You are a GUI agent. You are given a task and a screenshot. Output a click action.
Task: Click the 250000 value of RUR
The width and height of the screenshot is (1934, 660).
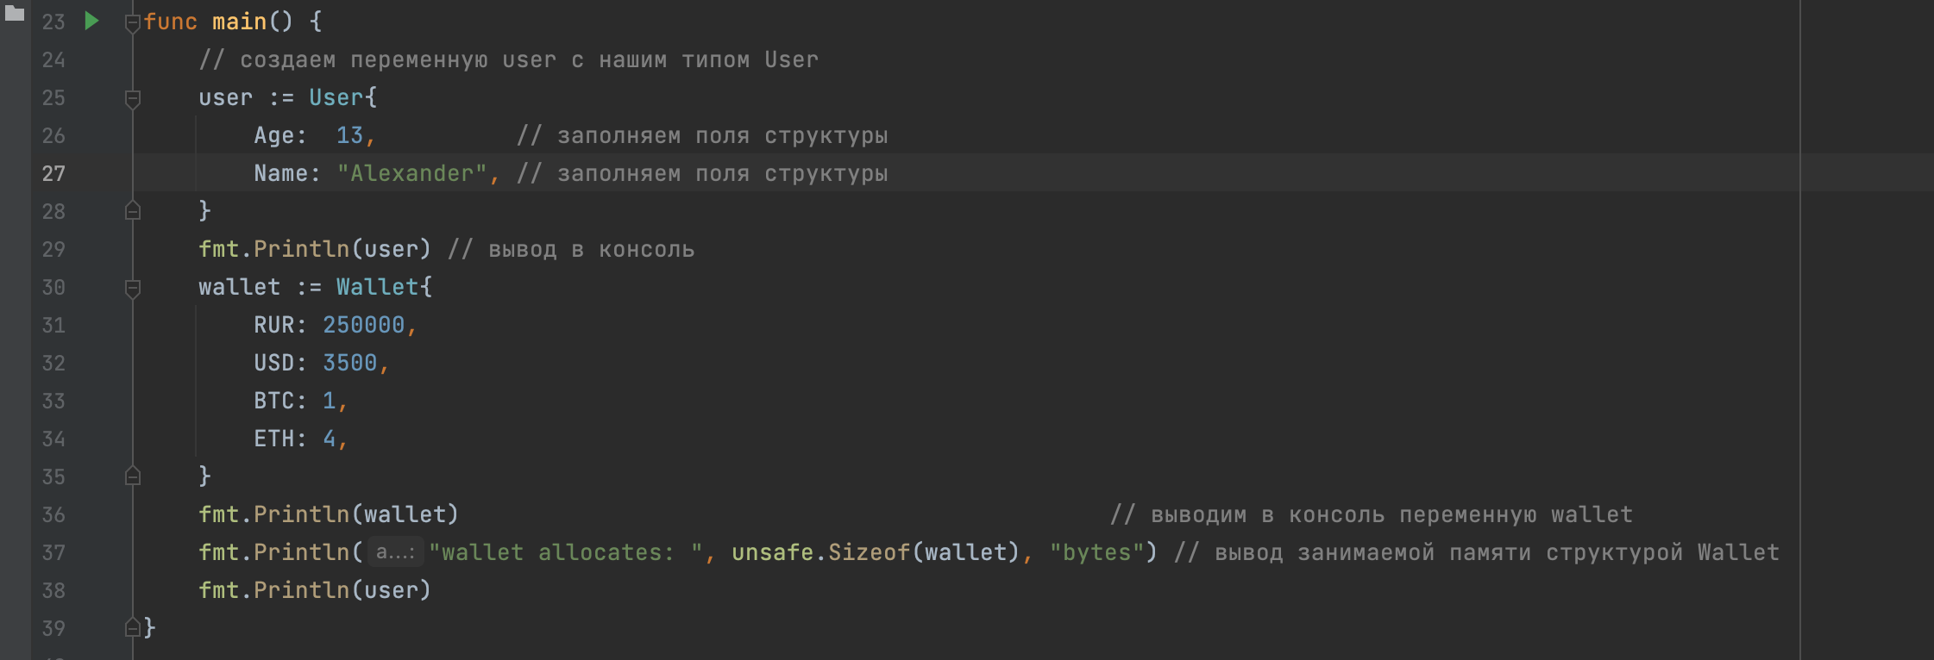tap(363, 326)
